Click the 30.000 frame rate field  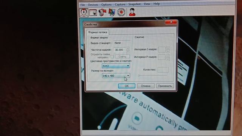(x=120, y=50)
